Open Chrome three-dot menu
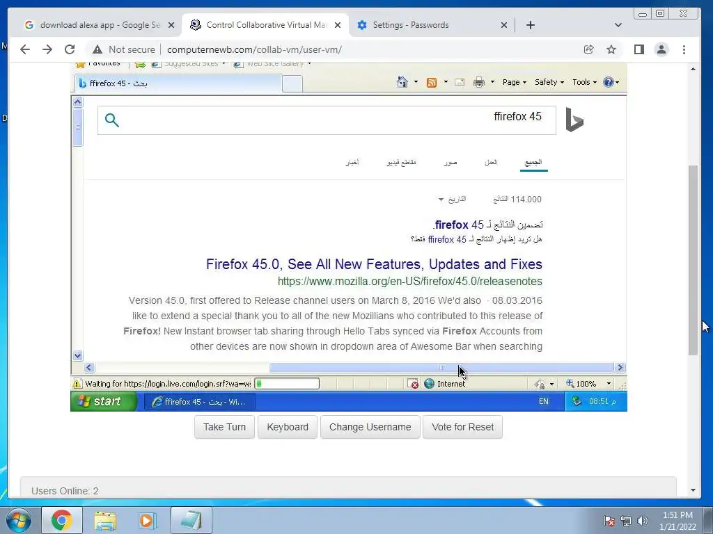 pyautogui.click(x=684, y=49)
